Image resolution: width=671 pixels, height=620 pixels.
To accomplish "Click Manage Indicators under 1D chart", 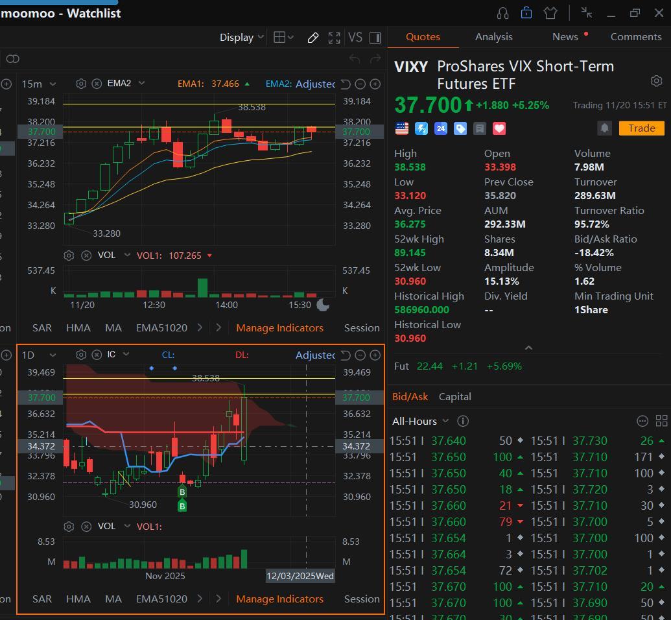I will click(280, 599).
